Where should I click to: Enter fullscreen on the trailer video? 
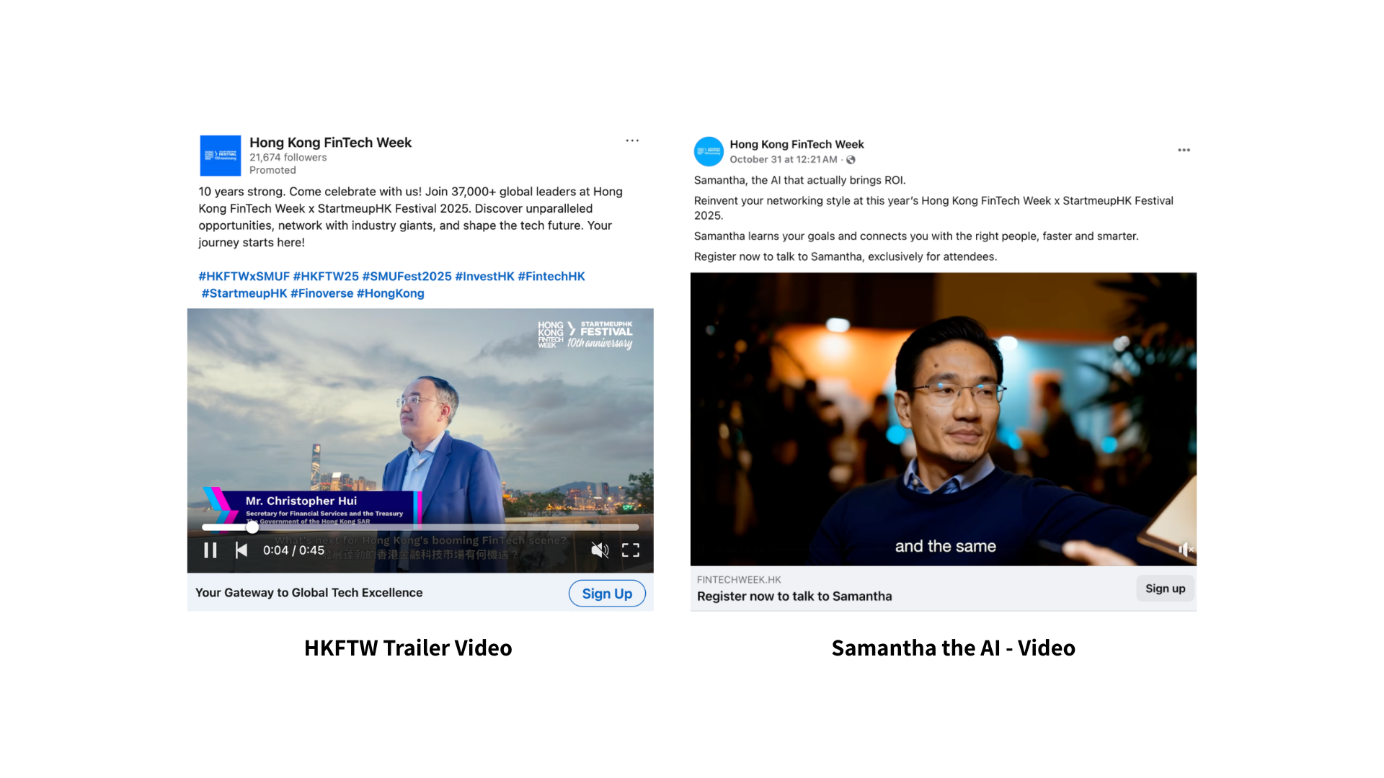click(631, 550)
